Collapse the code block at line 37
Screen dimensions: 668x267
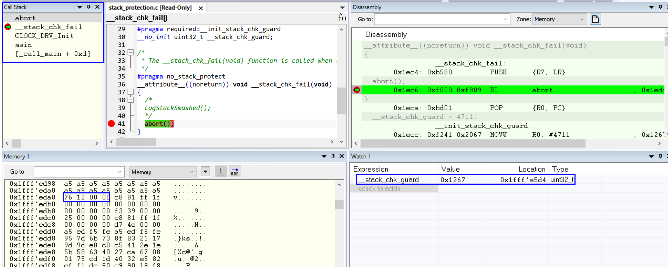[x=131, y=92]
